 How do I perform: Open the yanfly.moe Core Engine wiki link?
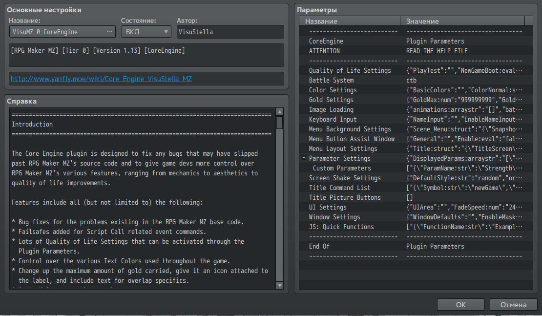pyautogui.click(x=101, y=79)
